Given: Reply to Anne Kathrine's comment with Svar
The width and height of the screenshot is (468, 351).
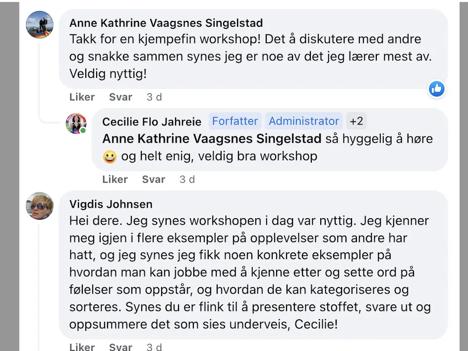Looking at the screenshot, I should coord(120,97).
